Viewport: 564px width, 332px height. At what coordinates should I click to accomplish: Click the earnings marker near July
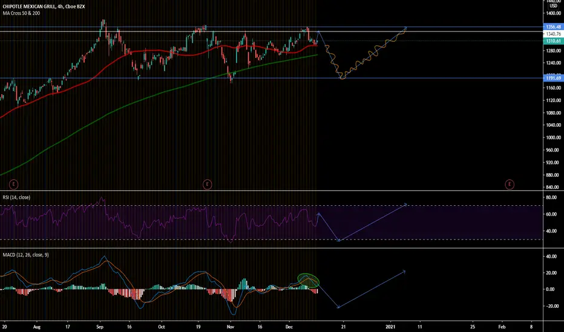tap(13, 185)
